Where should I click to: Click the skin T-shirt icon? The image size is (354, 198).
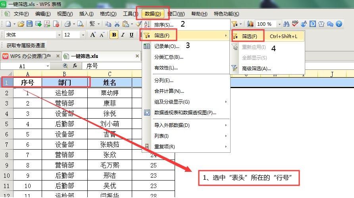click(321, 24)
